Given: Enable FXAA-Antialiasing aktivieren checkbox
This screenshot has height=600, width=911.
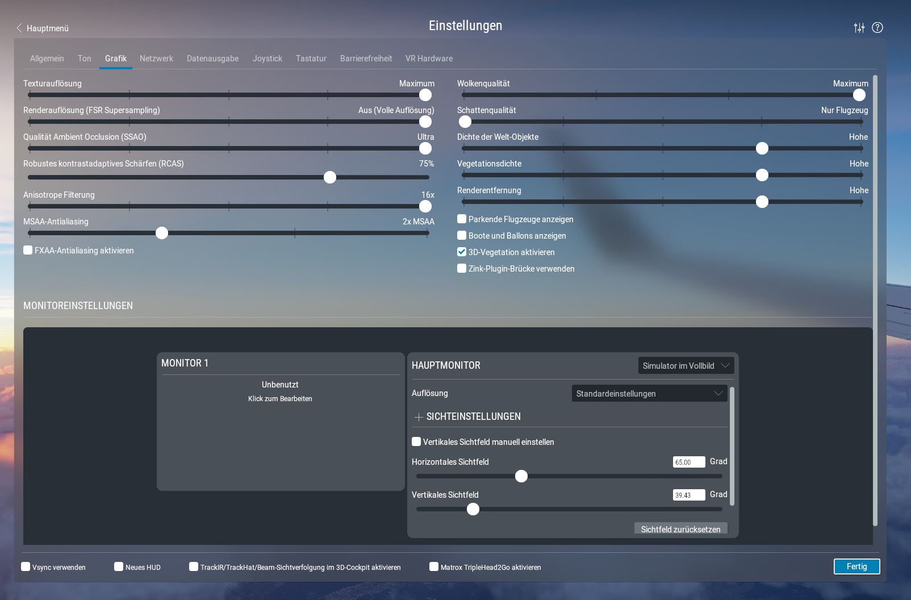Looking at the screenshot, I should tap(28, 250).
